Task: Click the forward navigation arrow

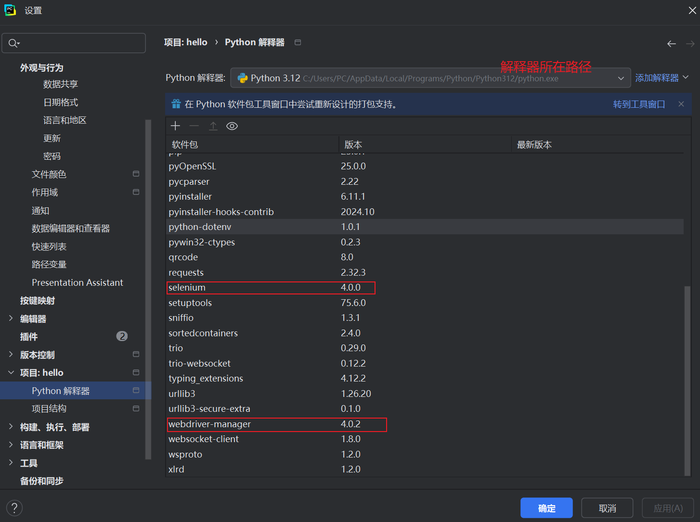Action: coord(690,44)
